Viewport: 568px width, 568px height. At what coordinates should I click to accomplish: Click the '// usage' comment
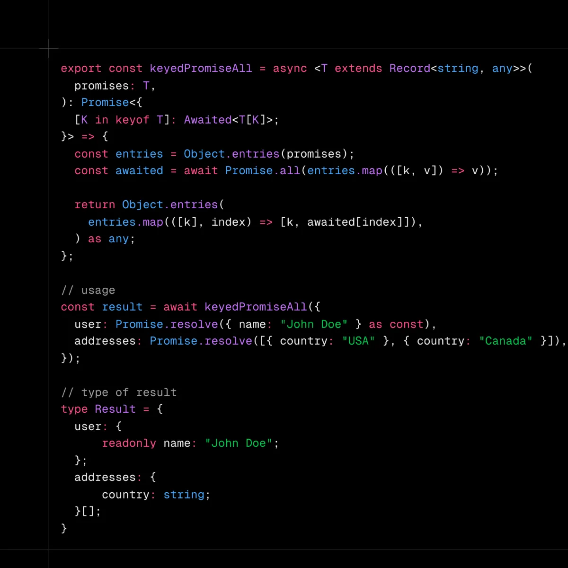pos(88,290)
